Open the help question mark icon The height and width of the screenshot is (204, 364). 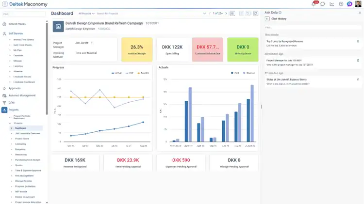point(341,4)
